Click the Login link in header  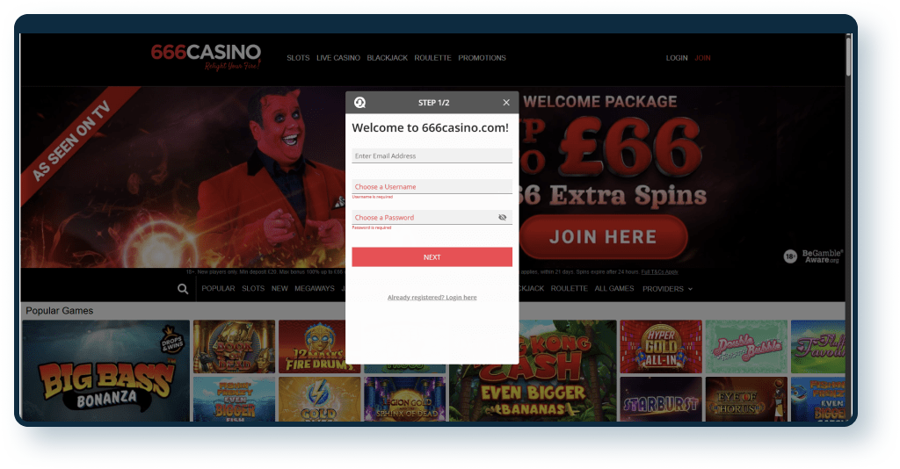point(677,58)
